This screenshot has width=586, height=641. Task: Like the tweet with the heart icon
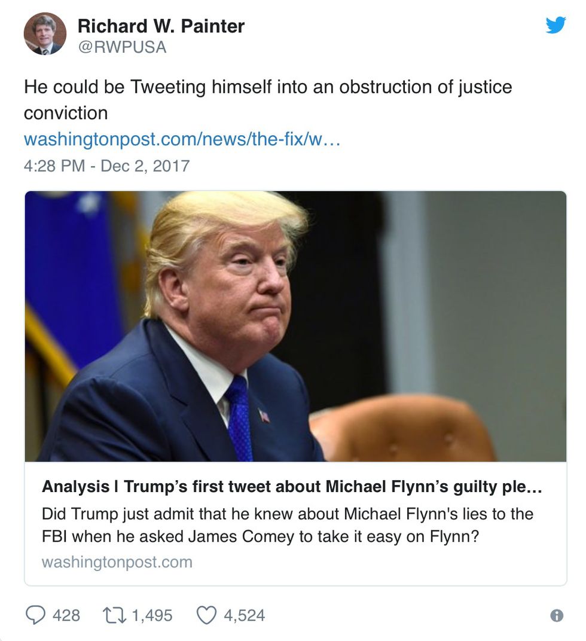[206, 615]
